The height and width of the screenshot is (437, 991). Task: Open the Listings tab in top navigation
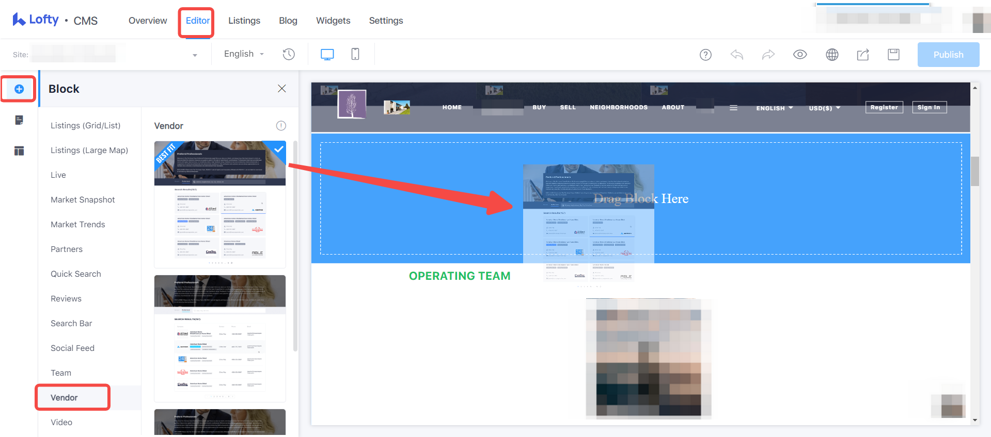coord(244,21)
